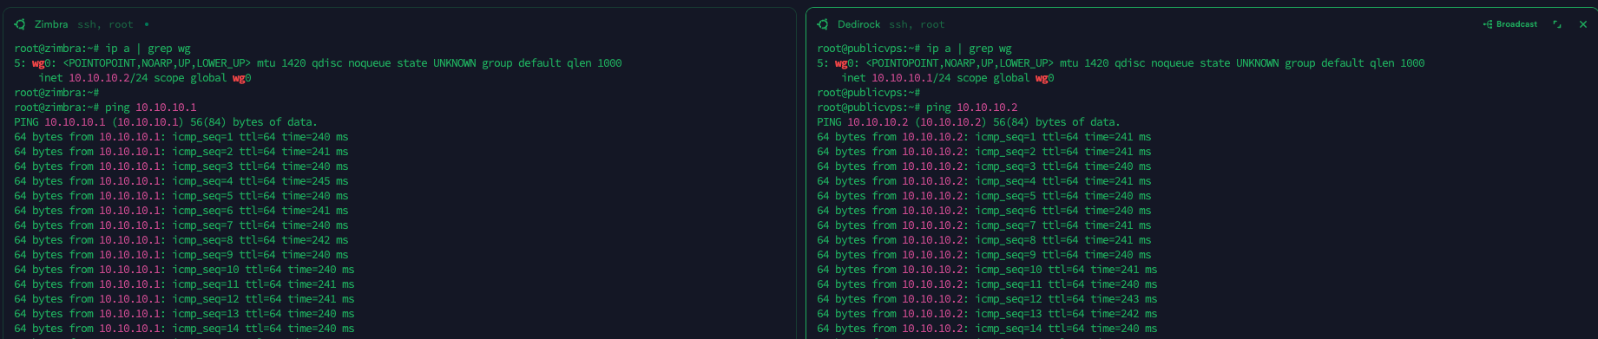1598x339 pixels.
Task: Close the Dedirock terminal pane
Action: [x=1582, y=24]
